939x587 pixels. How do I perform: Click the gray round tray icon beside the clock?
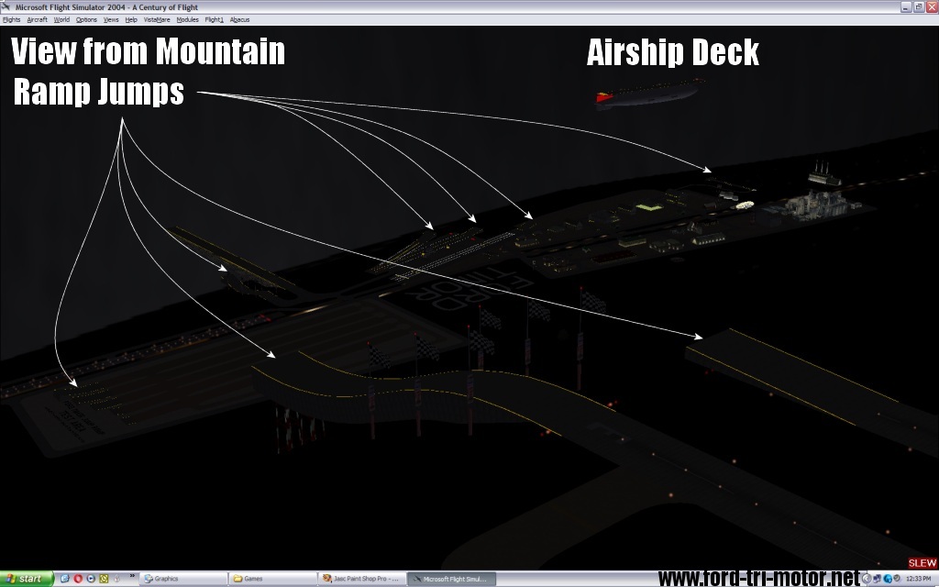coord(897,579)
